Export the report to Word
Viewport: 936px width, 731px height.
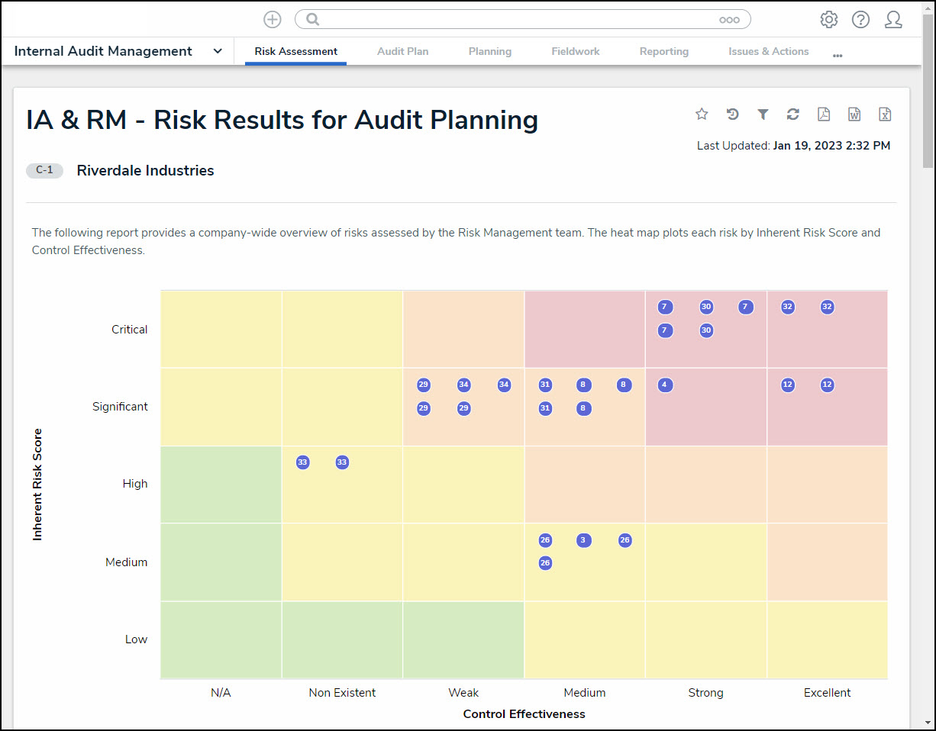click(x=854, y=114)
